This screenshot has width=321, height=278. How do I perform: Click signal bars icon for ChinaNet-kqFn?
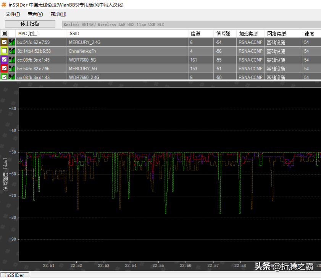[12, 51]
